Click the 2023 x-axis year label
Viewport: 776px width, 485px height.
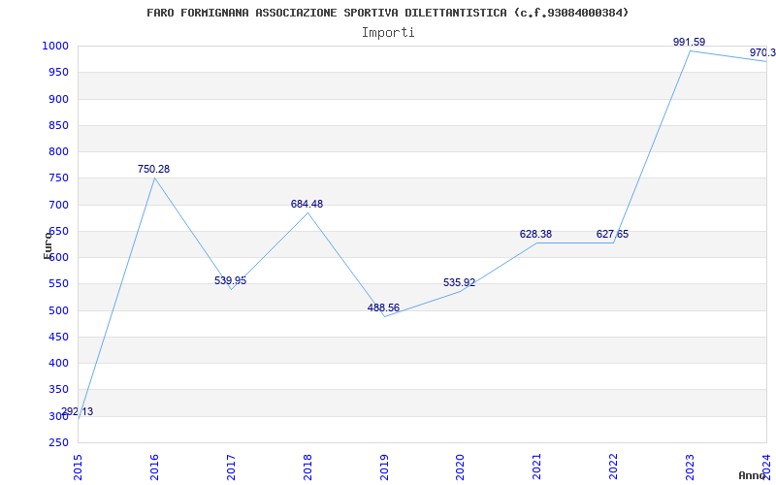690,467
